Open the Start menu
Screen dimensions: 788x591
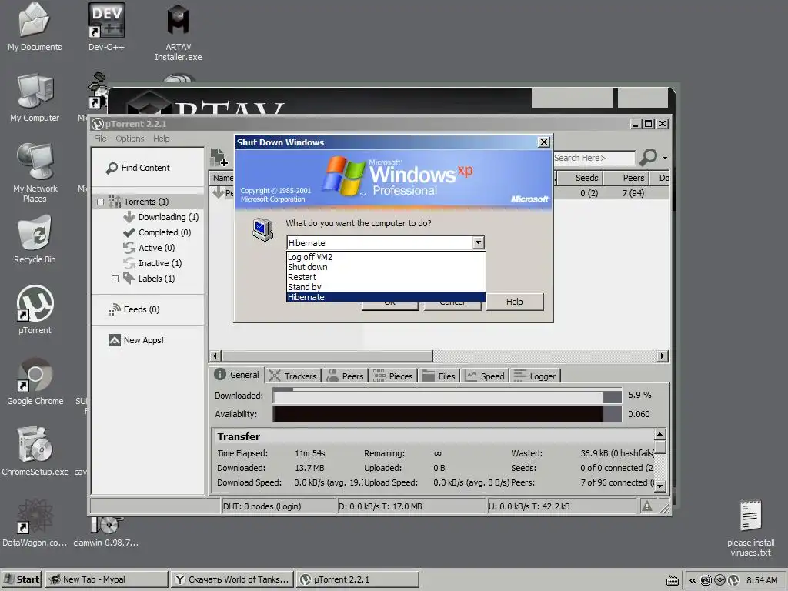tap(22, 579)
